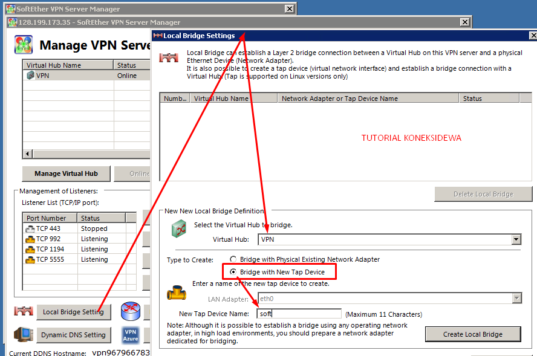Click the router icon with red arrows
537x356 pixels.
pos(131,311)
